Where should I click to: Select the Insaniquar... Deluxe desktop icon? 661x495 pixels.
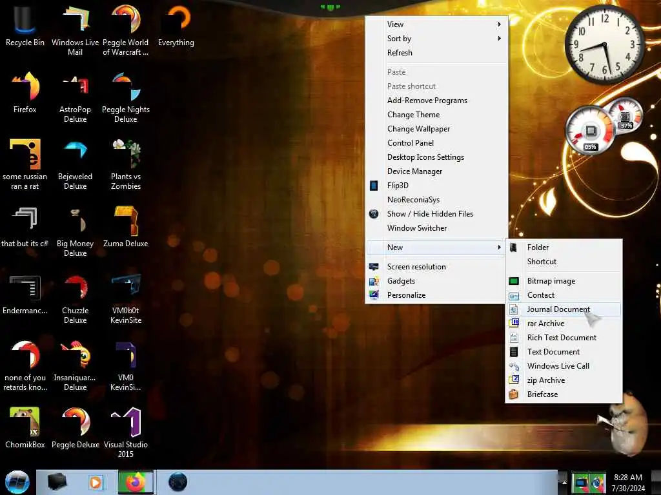coord(75,365)
